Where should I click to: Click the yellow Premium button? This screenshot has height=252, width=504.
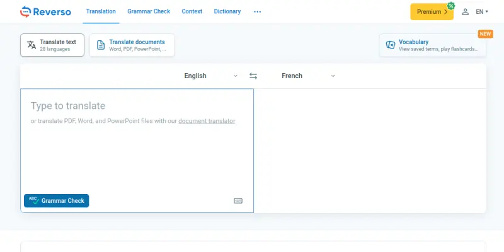pyautogui.click(x=432, y=12)
